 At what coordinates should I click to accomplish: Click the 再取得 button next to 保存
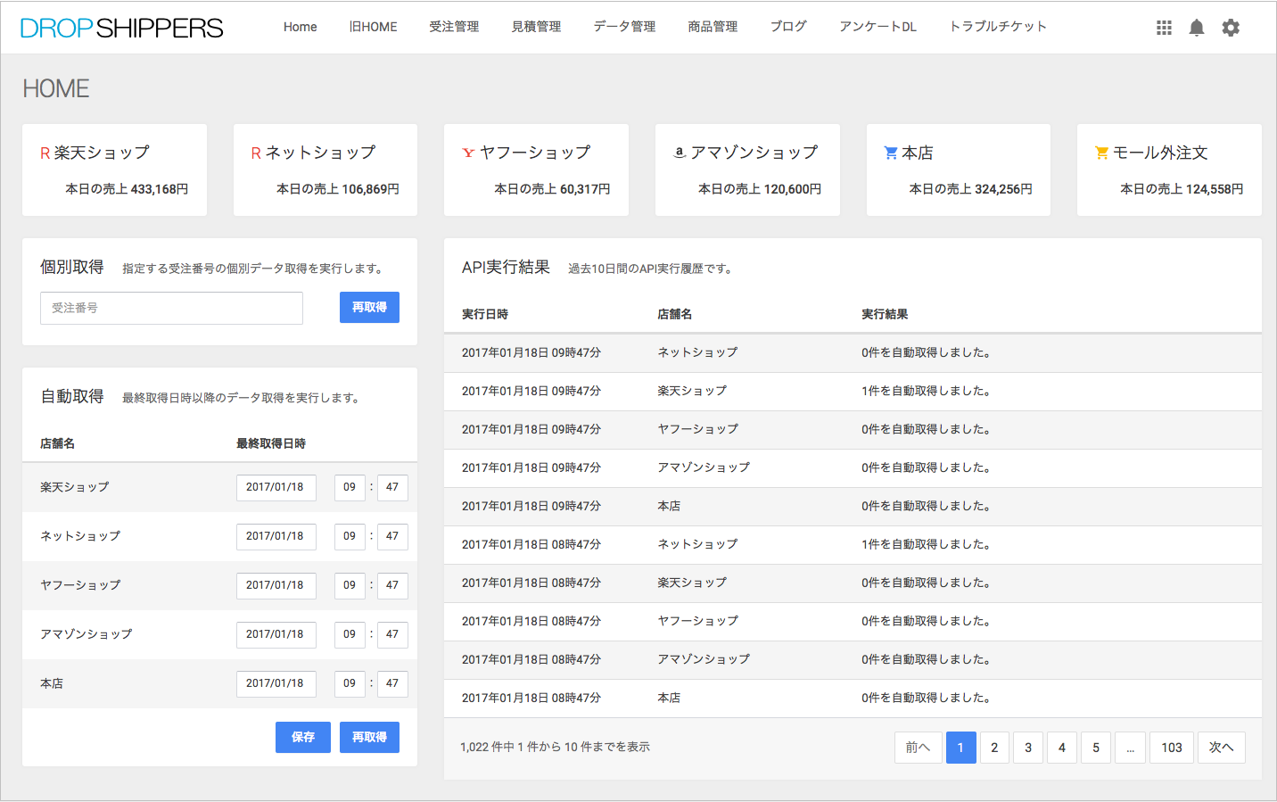369,738
